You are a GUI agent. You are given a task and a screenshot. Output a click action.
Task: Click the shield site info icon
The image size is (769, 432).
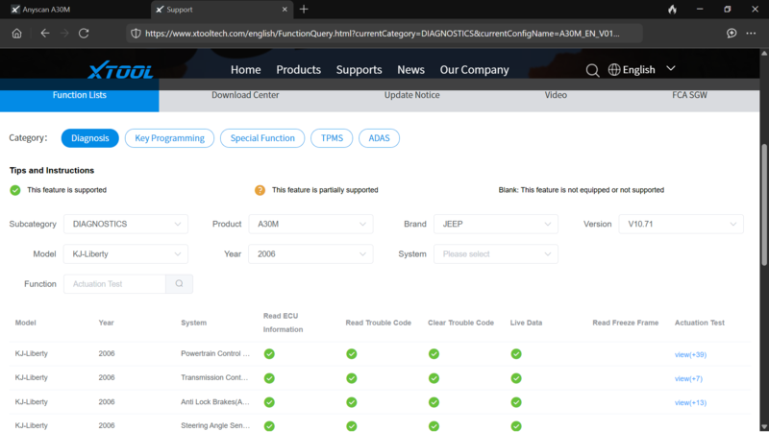coord(136,34)
